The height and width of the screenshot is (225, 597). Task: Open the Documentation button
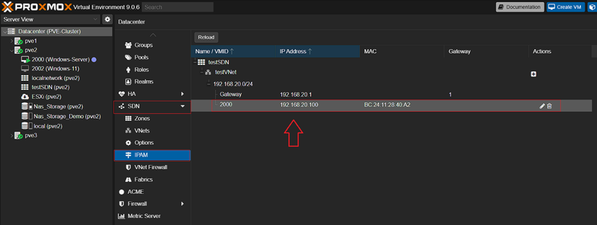(520, 7)
